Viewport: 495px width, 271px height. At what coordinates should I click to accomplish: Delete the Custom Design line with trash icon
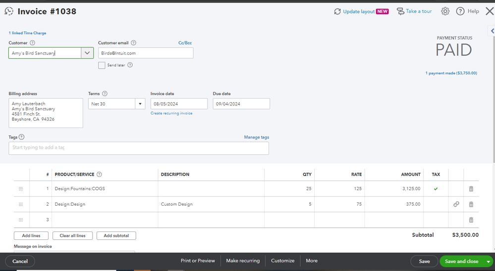click(x=471, y=204)
